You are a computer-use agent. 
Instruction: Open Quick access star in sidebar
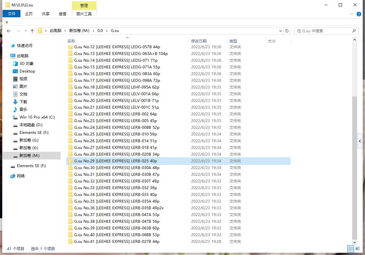pos(13,46)
